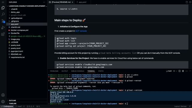
Task: Open README.md in the file tree
Action: [27, 54]
